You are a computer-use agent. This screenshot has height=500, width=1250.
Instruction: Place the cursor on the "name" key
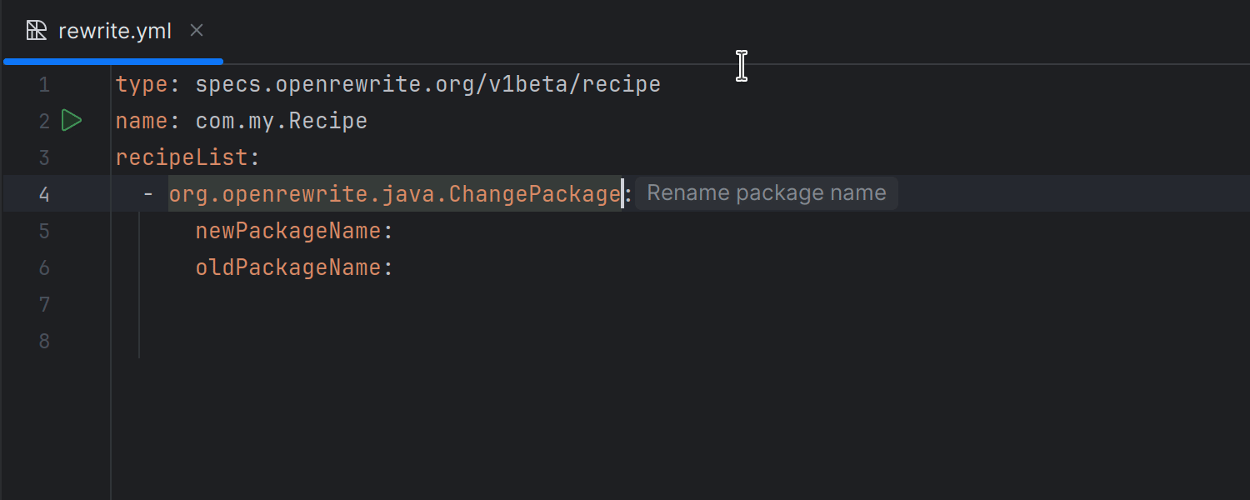point(142,121)
